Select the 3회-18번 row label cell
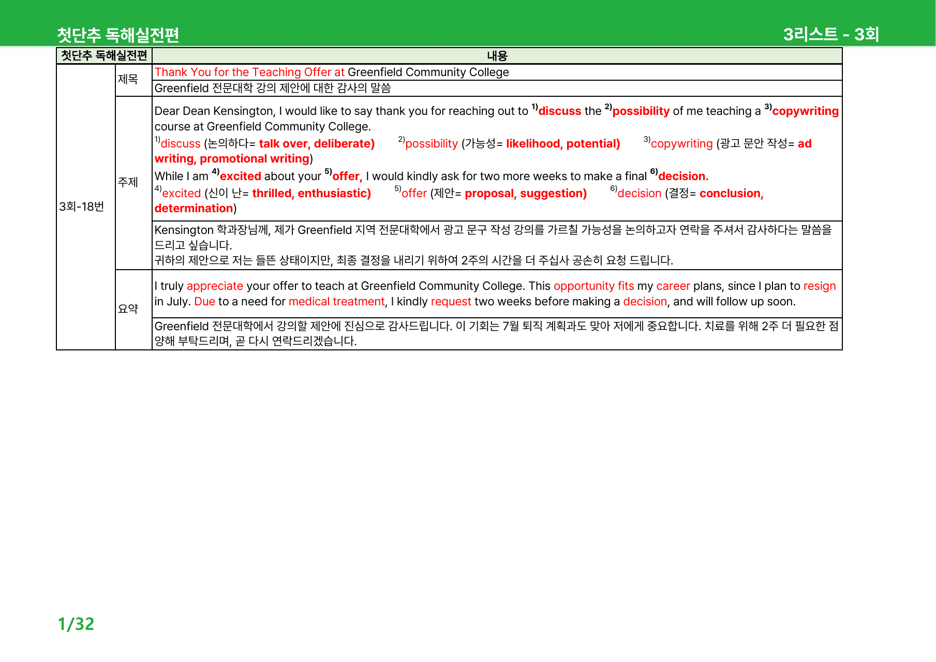The width and height of the screenshot is (936, 662). tap(86, 207)
